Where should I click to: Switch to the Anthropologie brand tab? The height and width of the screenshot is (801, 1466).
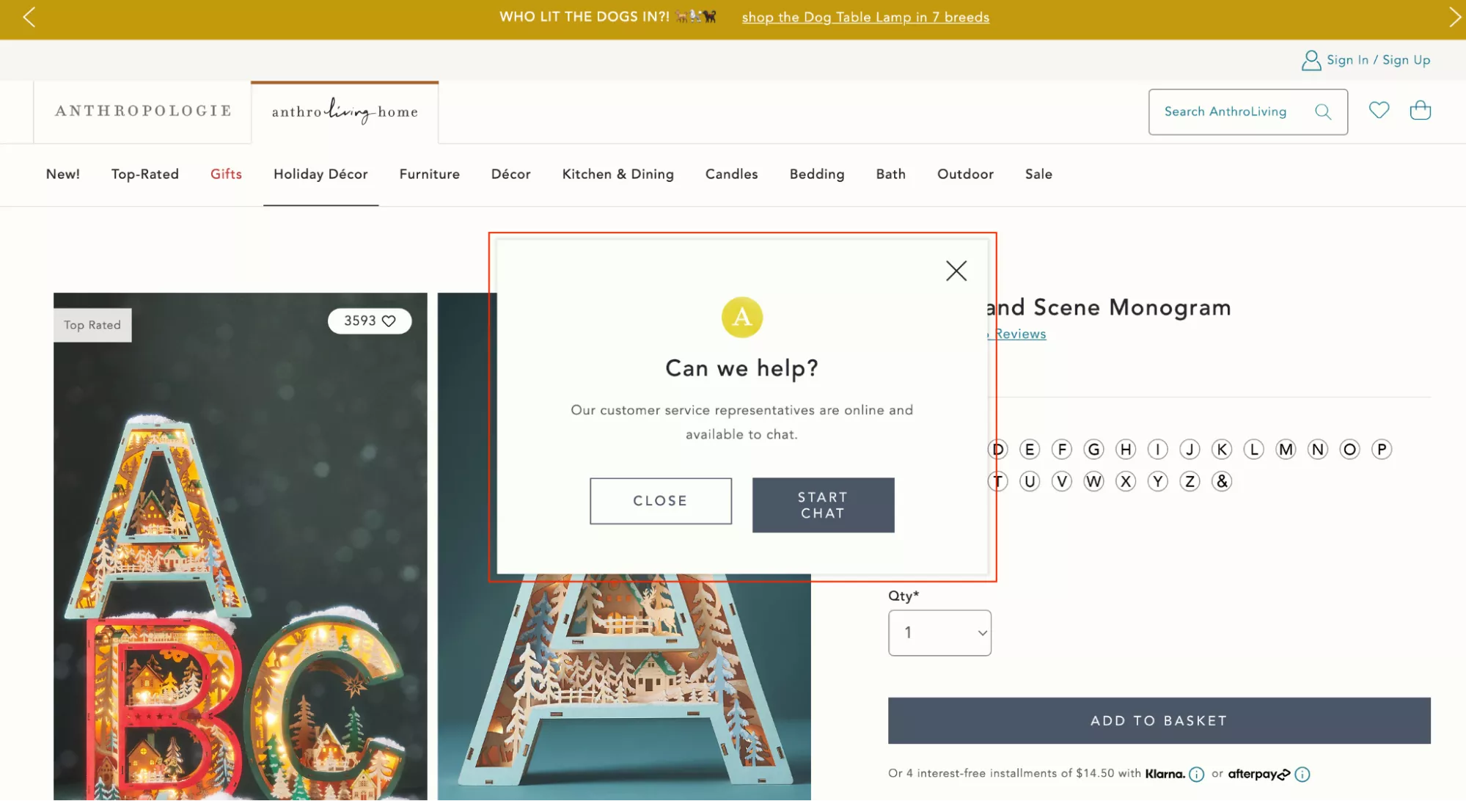pyautogui.click(x=143, y=111)
